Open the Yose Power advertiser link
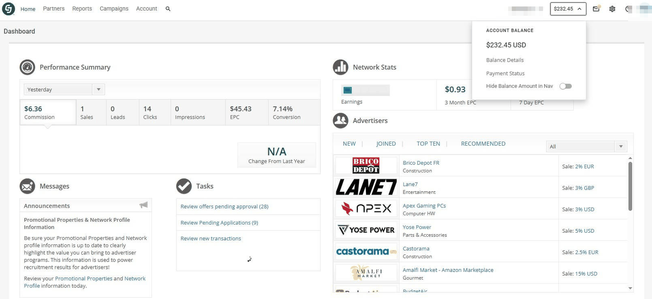652x299 pixels. click(x=417, y=227)
